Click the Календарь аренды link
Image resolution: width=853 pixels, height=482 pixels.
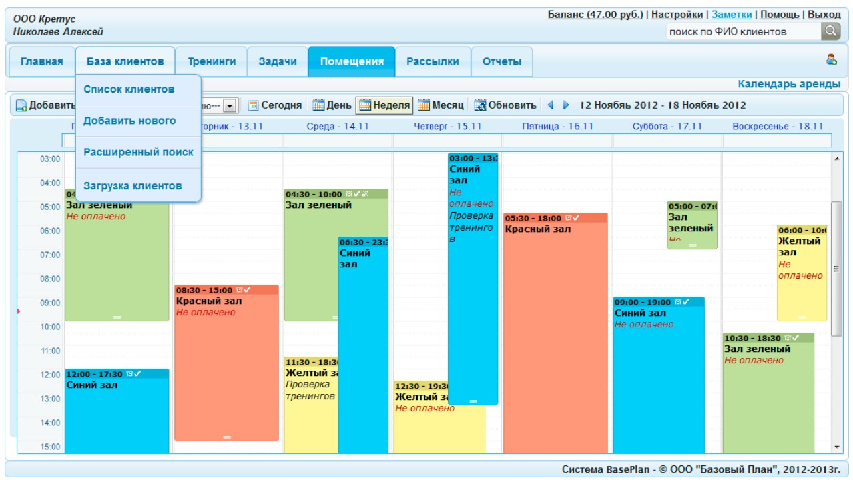[789, 84]
